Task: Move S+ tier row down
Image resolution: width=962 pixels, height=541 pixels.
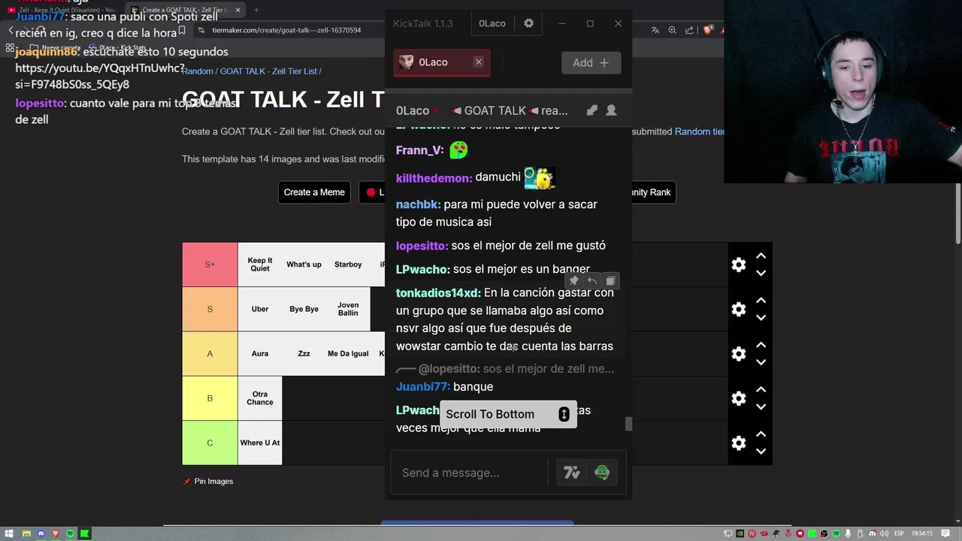Action: 761,274
